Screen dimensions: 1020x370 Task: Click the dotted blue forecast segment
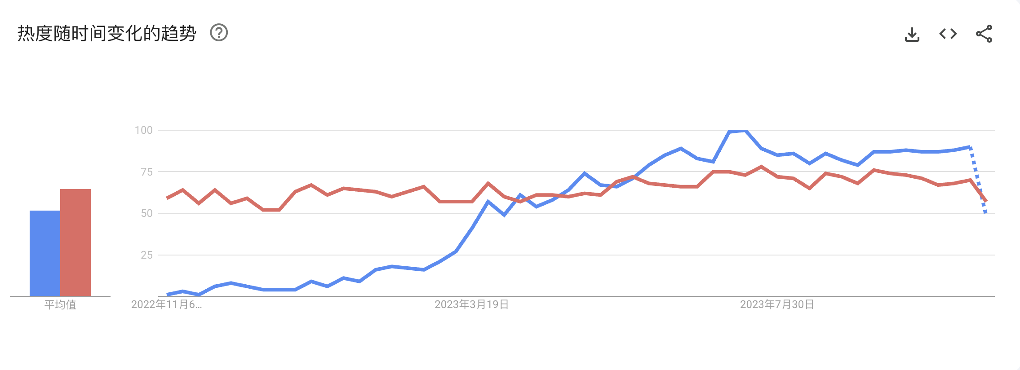coord(978,180)
